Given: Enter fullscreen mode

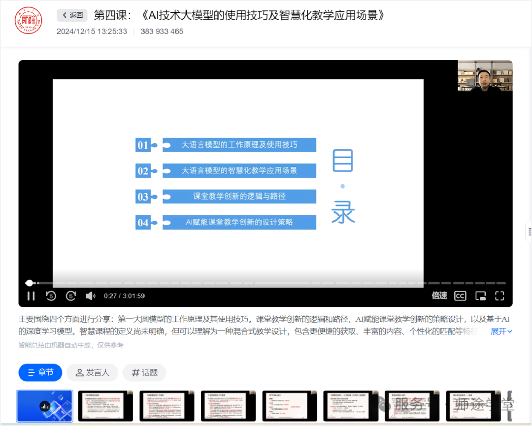Looking at the screenshot, I should point(499,295).
